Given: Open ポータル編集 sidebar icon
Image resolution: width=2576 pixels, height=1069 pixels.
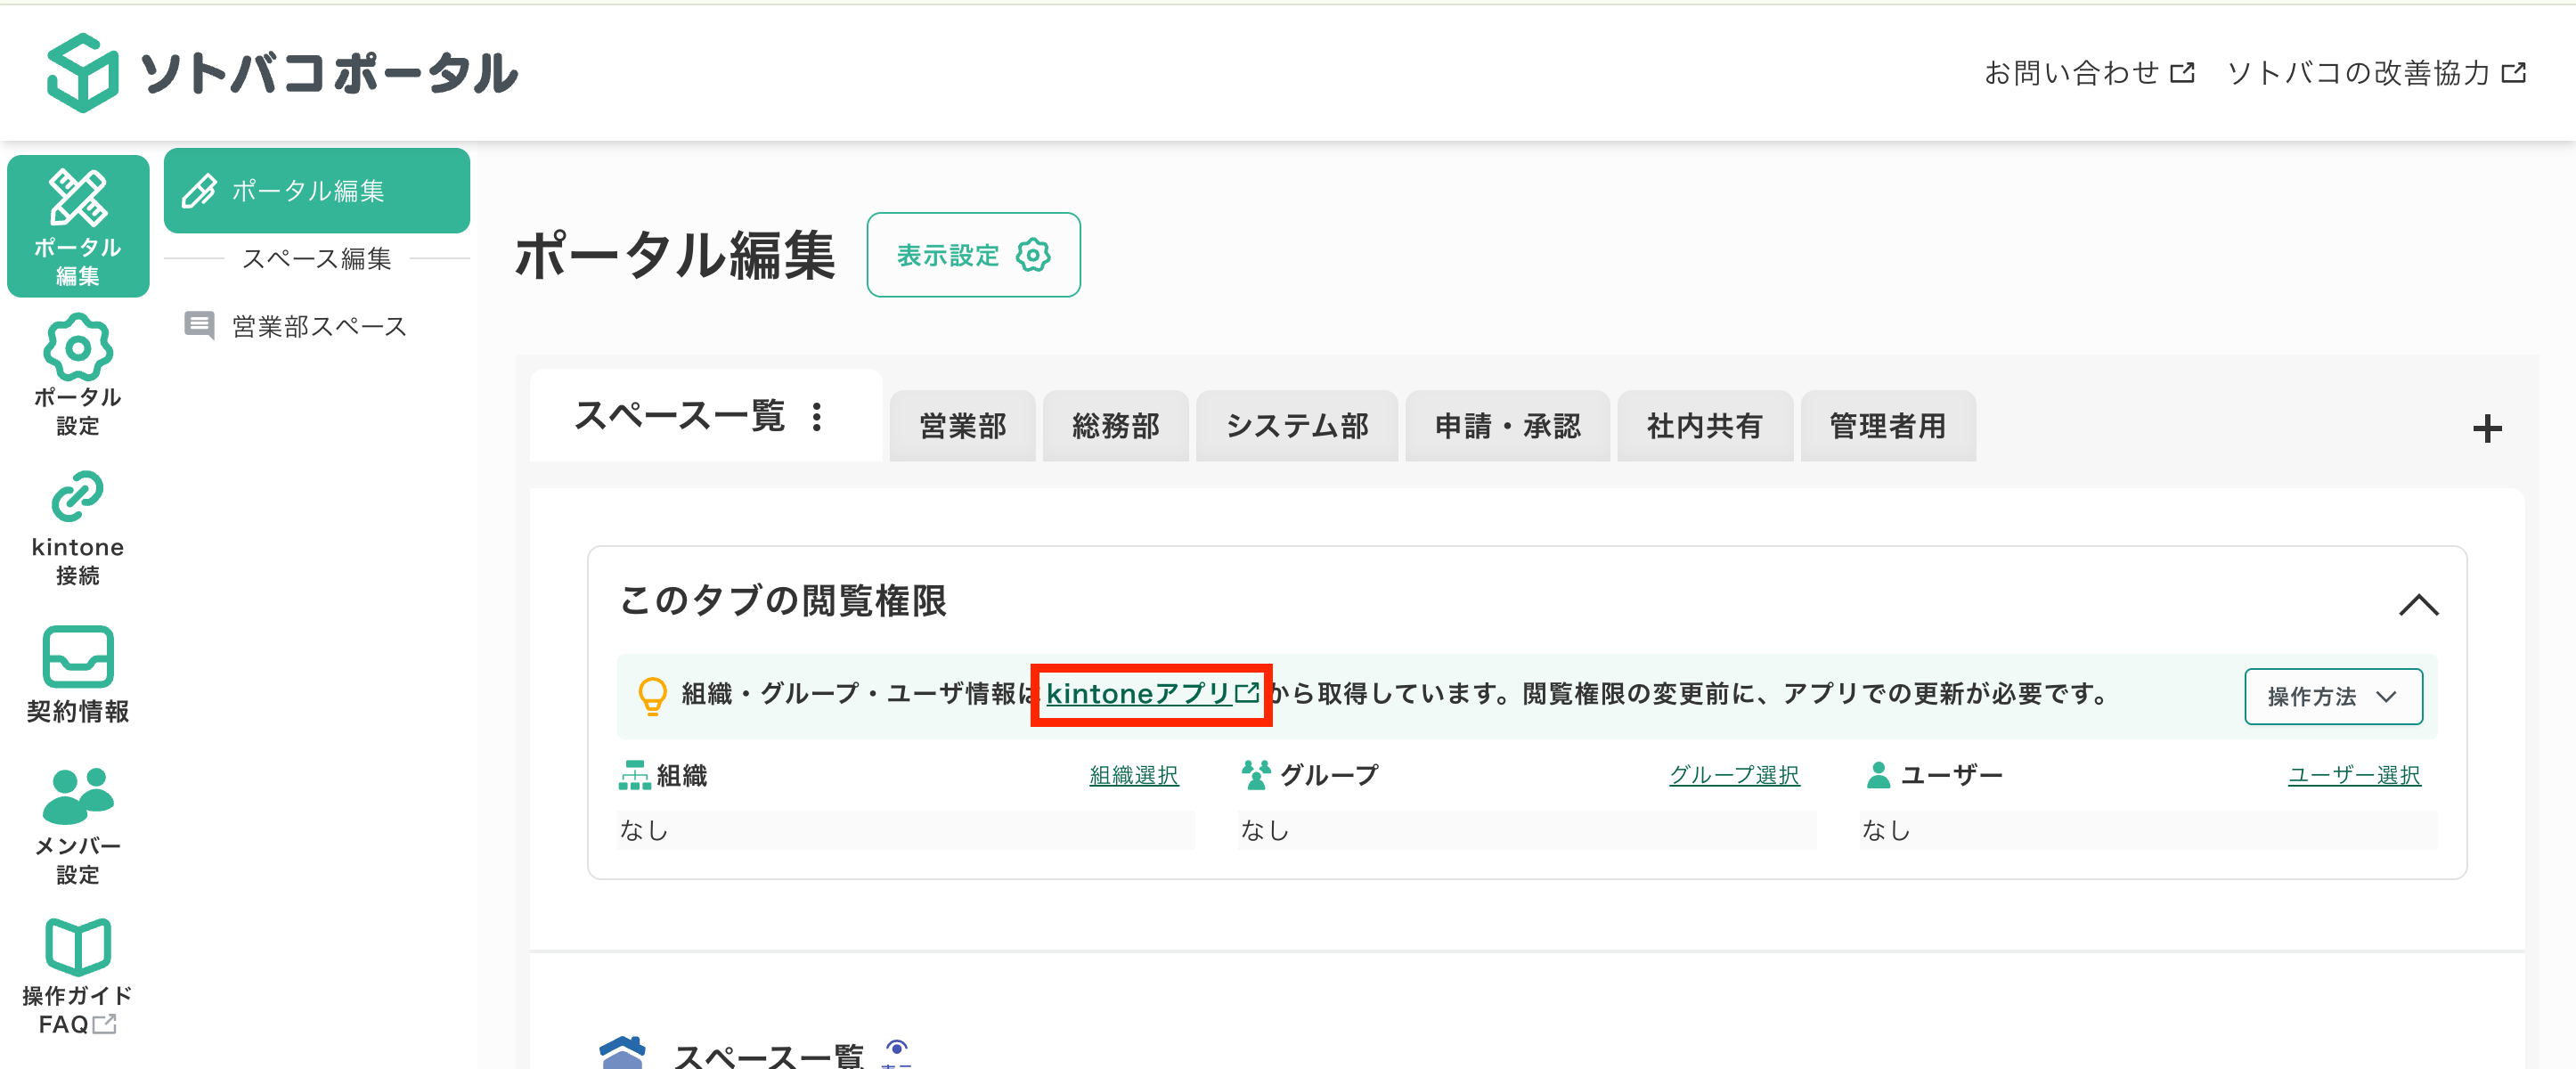Looking at the screenshot, I should tap(77, 225).
